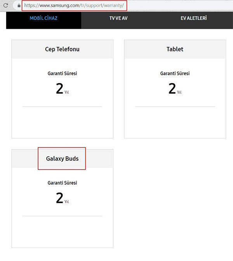The image size is (233, 261).
Task: Click Garanti Süresi text under Tablet
Action: tap(175, 74)
